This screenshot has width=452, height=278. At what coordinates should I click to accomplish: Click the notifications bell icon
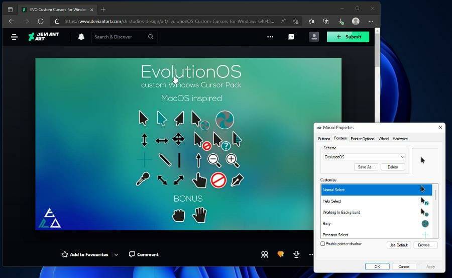coord(81,37)
